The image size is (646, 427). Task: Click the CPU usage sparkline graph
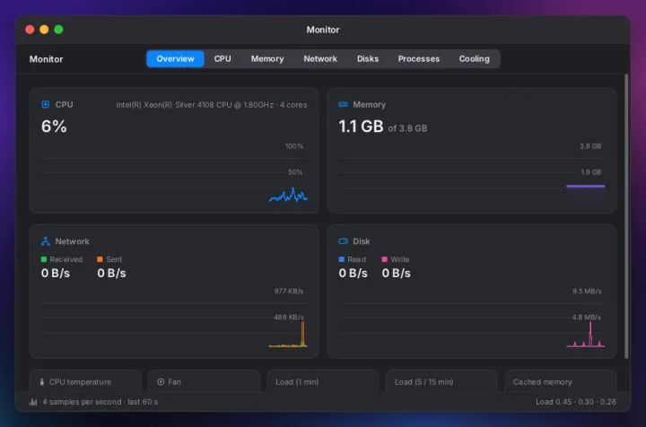pos(288,196)
